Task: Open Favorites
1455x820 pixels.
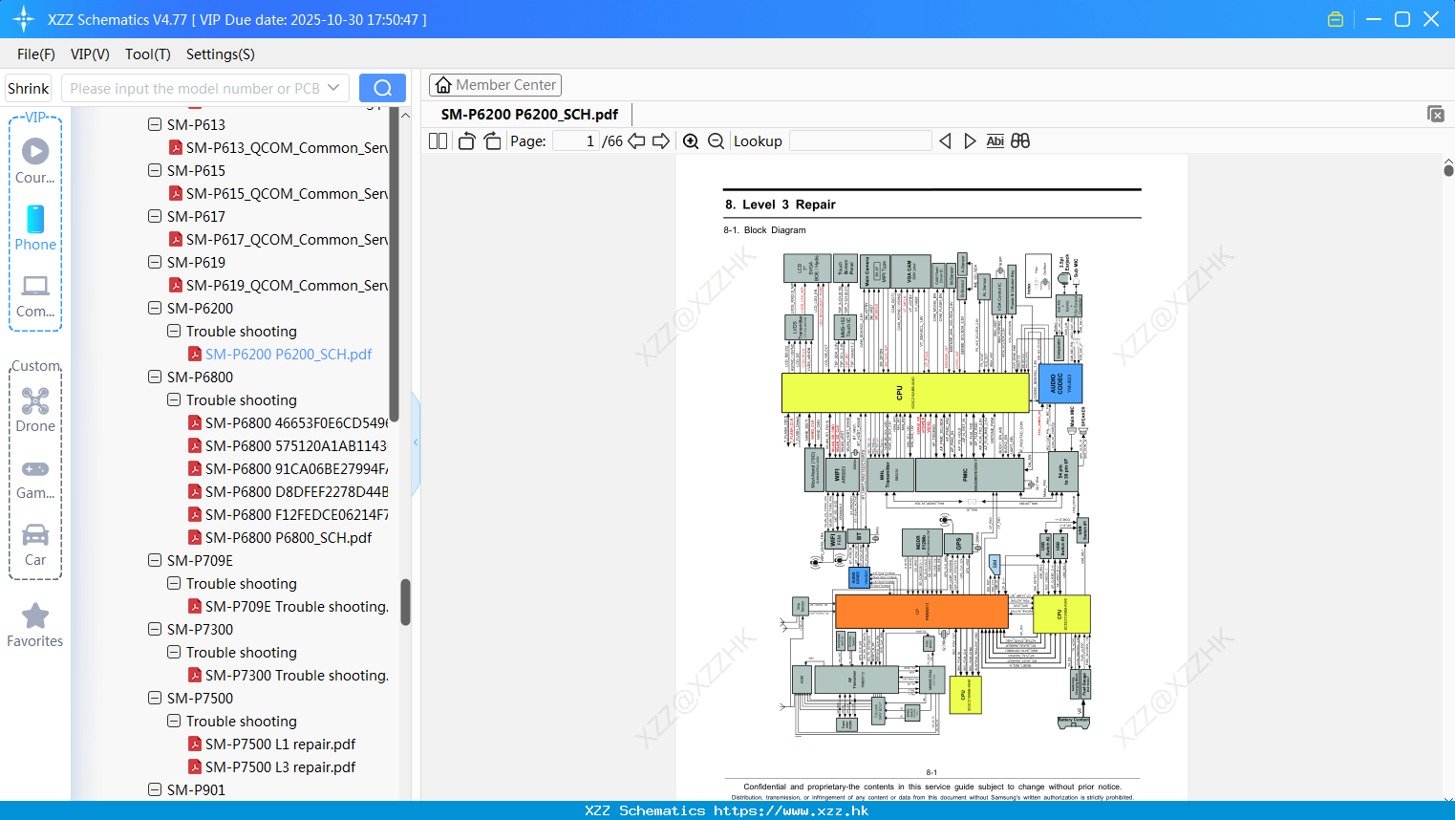Action: pyautogui.click(x=35, y=626)
